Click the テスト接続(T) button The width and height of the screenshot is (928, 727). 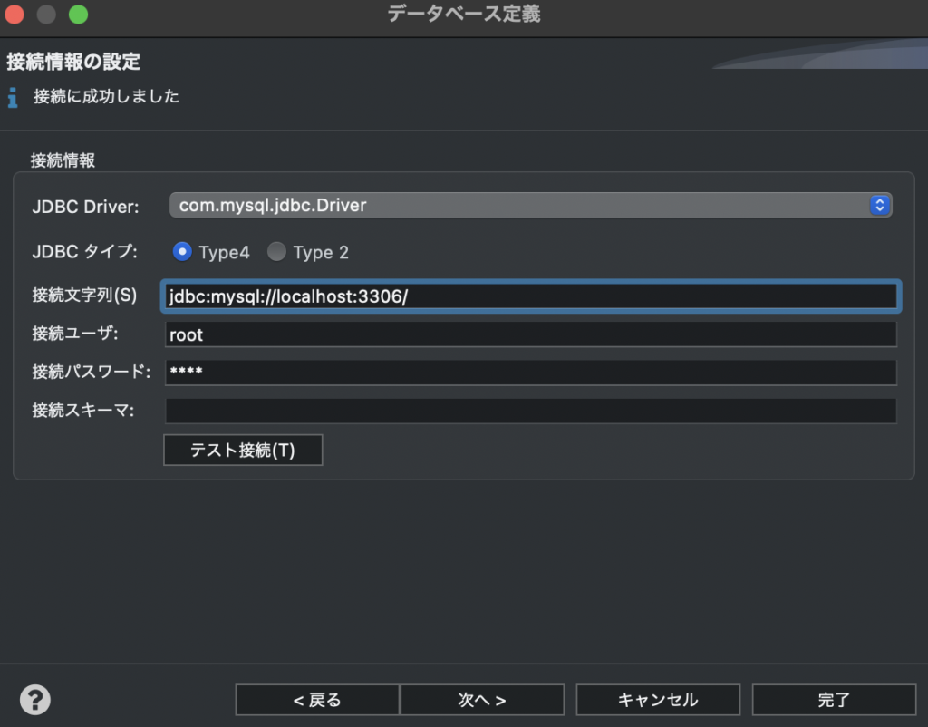coord(243,450)
